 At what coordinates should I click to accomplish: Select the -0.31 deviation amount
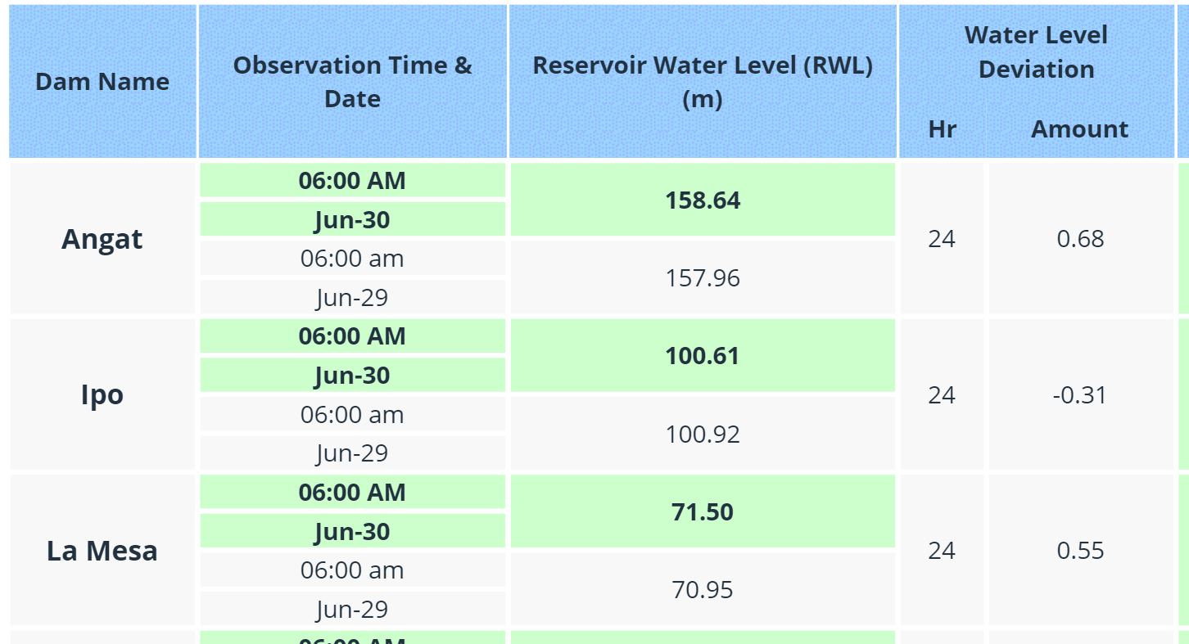pos(1080,395)
